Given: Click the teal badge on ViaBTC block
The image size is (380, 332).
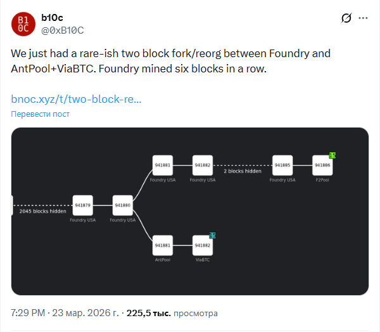Looking at the screenshot, I should 212,236.
